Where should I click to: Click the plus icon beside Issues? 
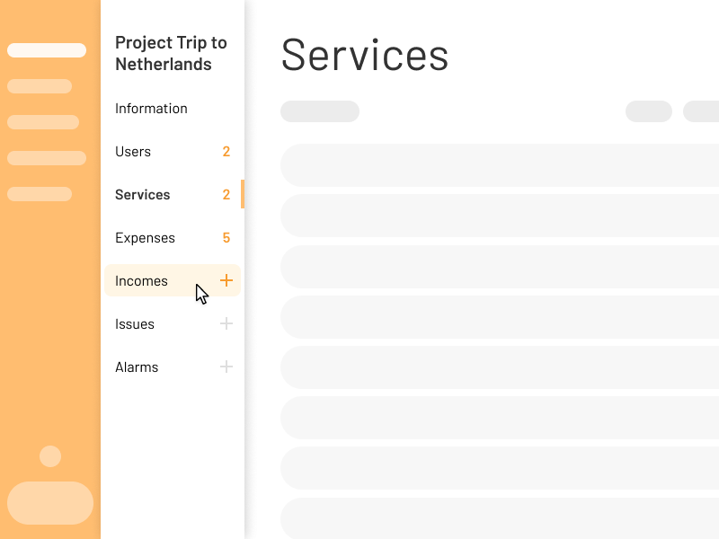[x=226, y=323]
